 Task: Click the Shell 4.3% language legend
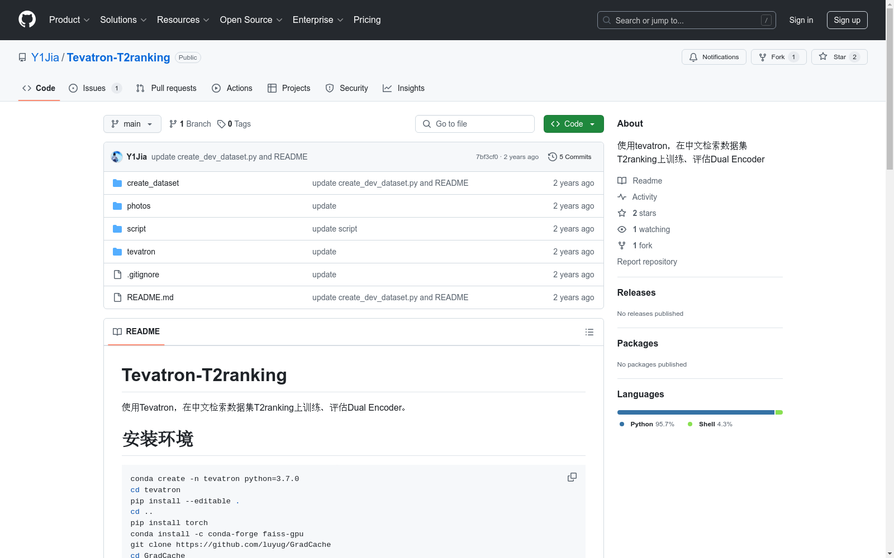(710, 424)
